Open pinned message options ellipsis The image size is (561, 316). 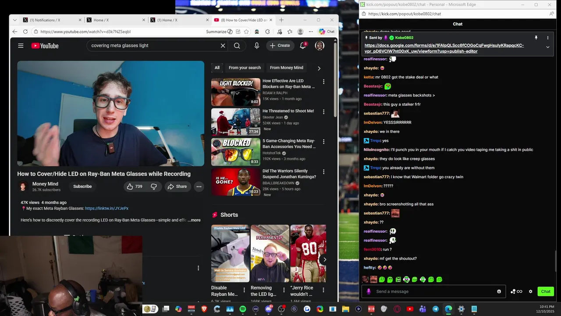click(x=547, y=38)
